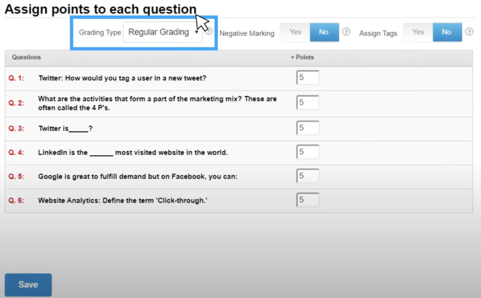This screenshot has width=481, height=298.
Task: Click help icon next to Assign Tags
Action: point(468,32)
